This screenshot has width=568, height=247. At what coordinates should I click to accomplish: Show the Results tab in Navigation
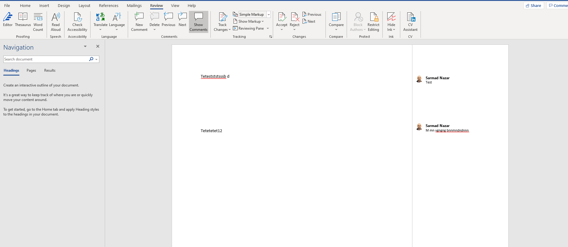pyautogui.click(x=50, y=70)
